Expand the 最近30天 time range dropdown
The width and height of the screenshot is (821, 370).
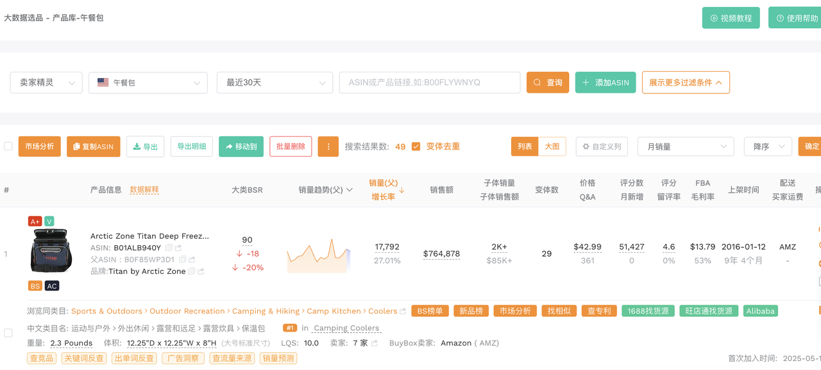click(x=275, y=83)
